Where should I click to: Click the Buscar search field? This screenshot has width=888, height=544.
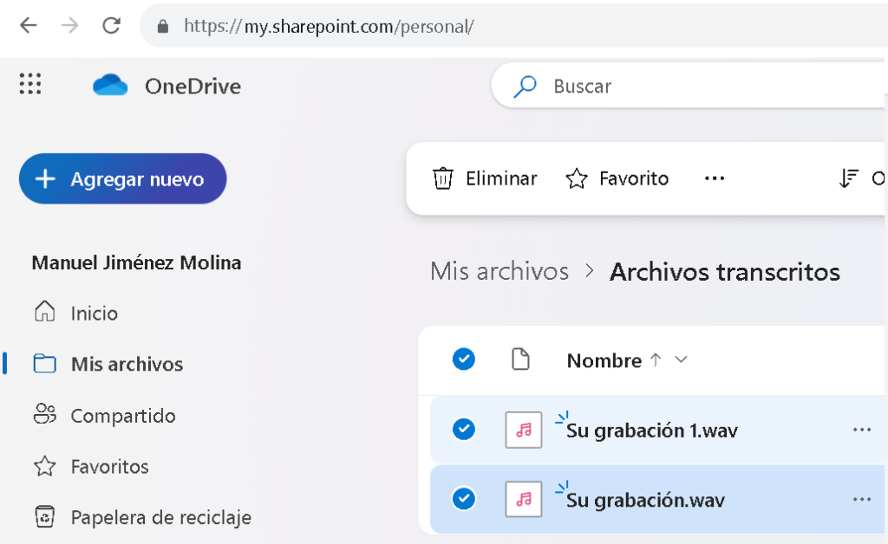(688, 86)
